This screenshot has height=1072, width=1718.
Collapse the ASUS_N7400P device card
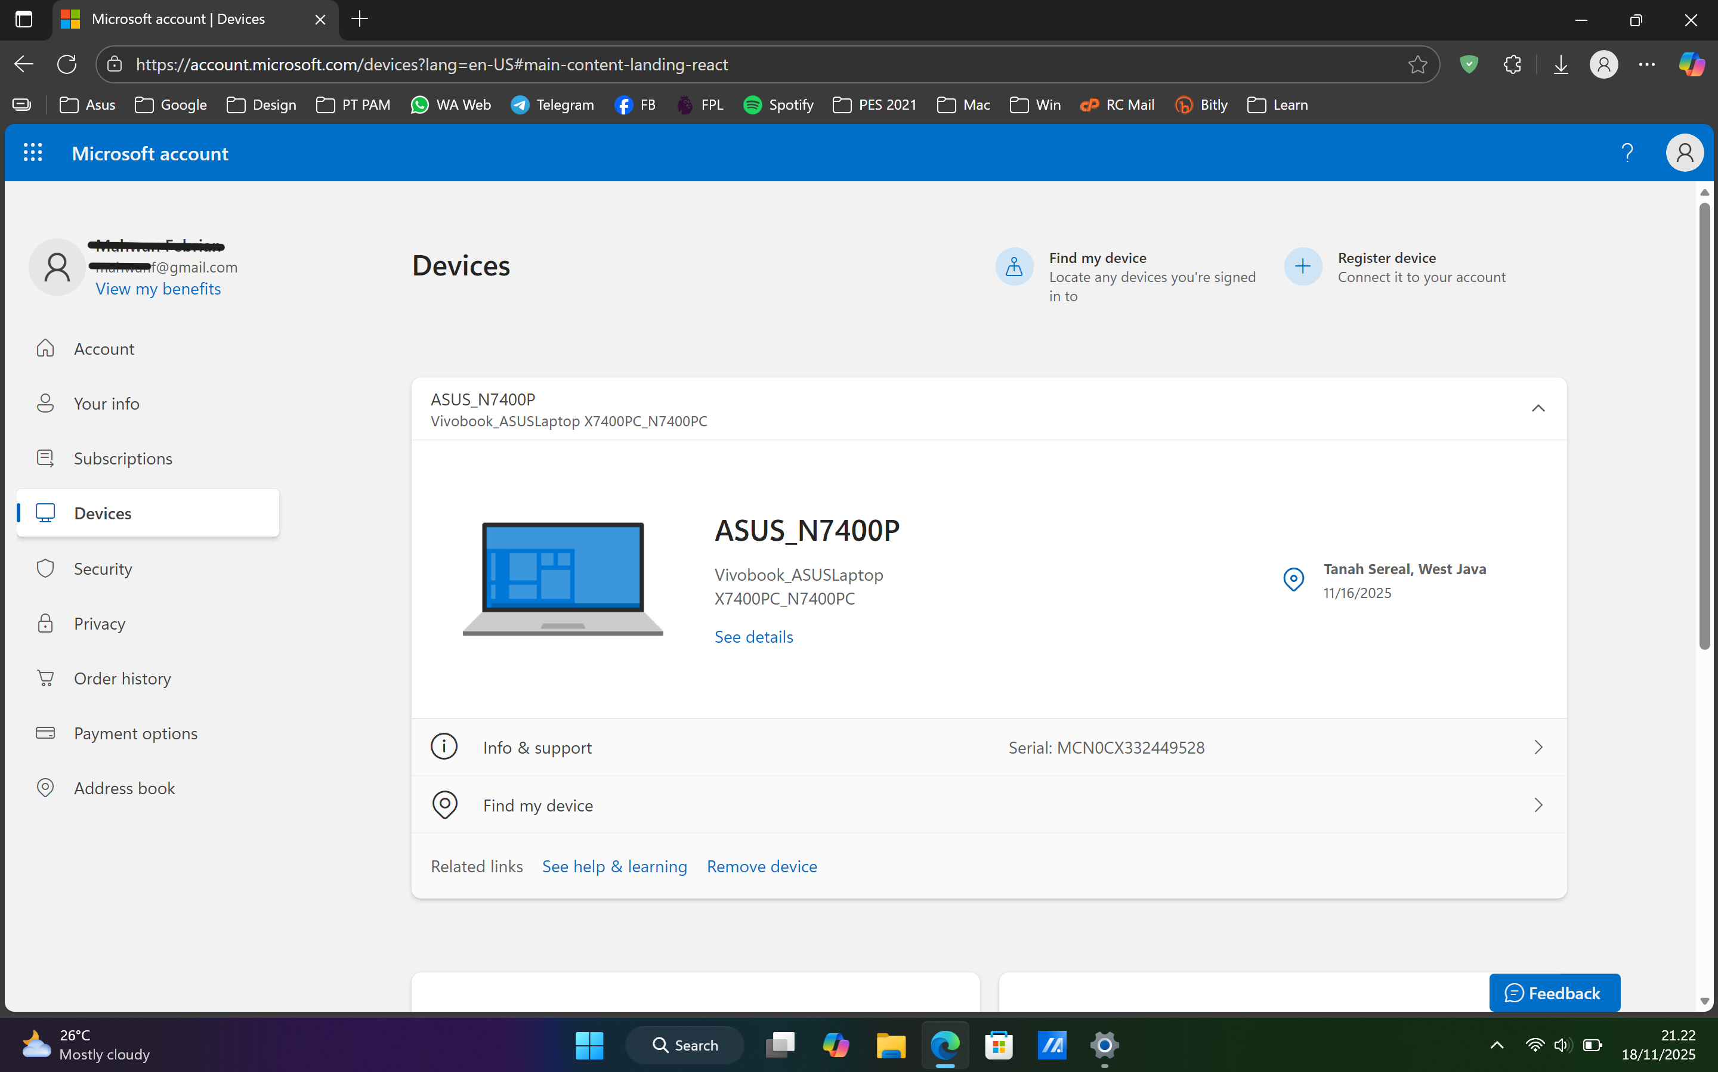point(1538,408)
